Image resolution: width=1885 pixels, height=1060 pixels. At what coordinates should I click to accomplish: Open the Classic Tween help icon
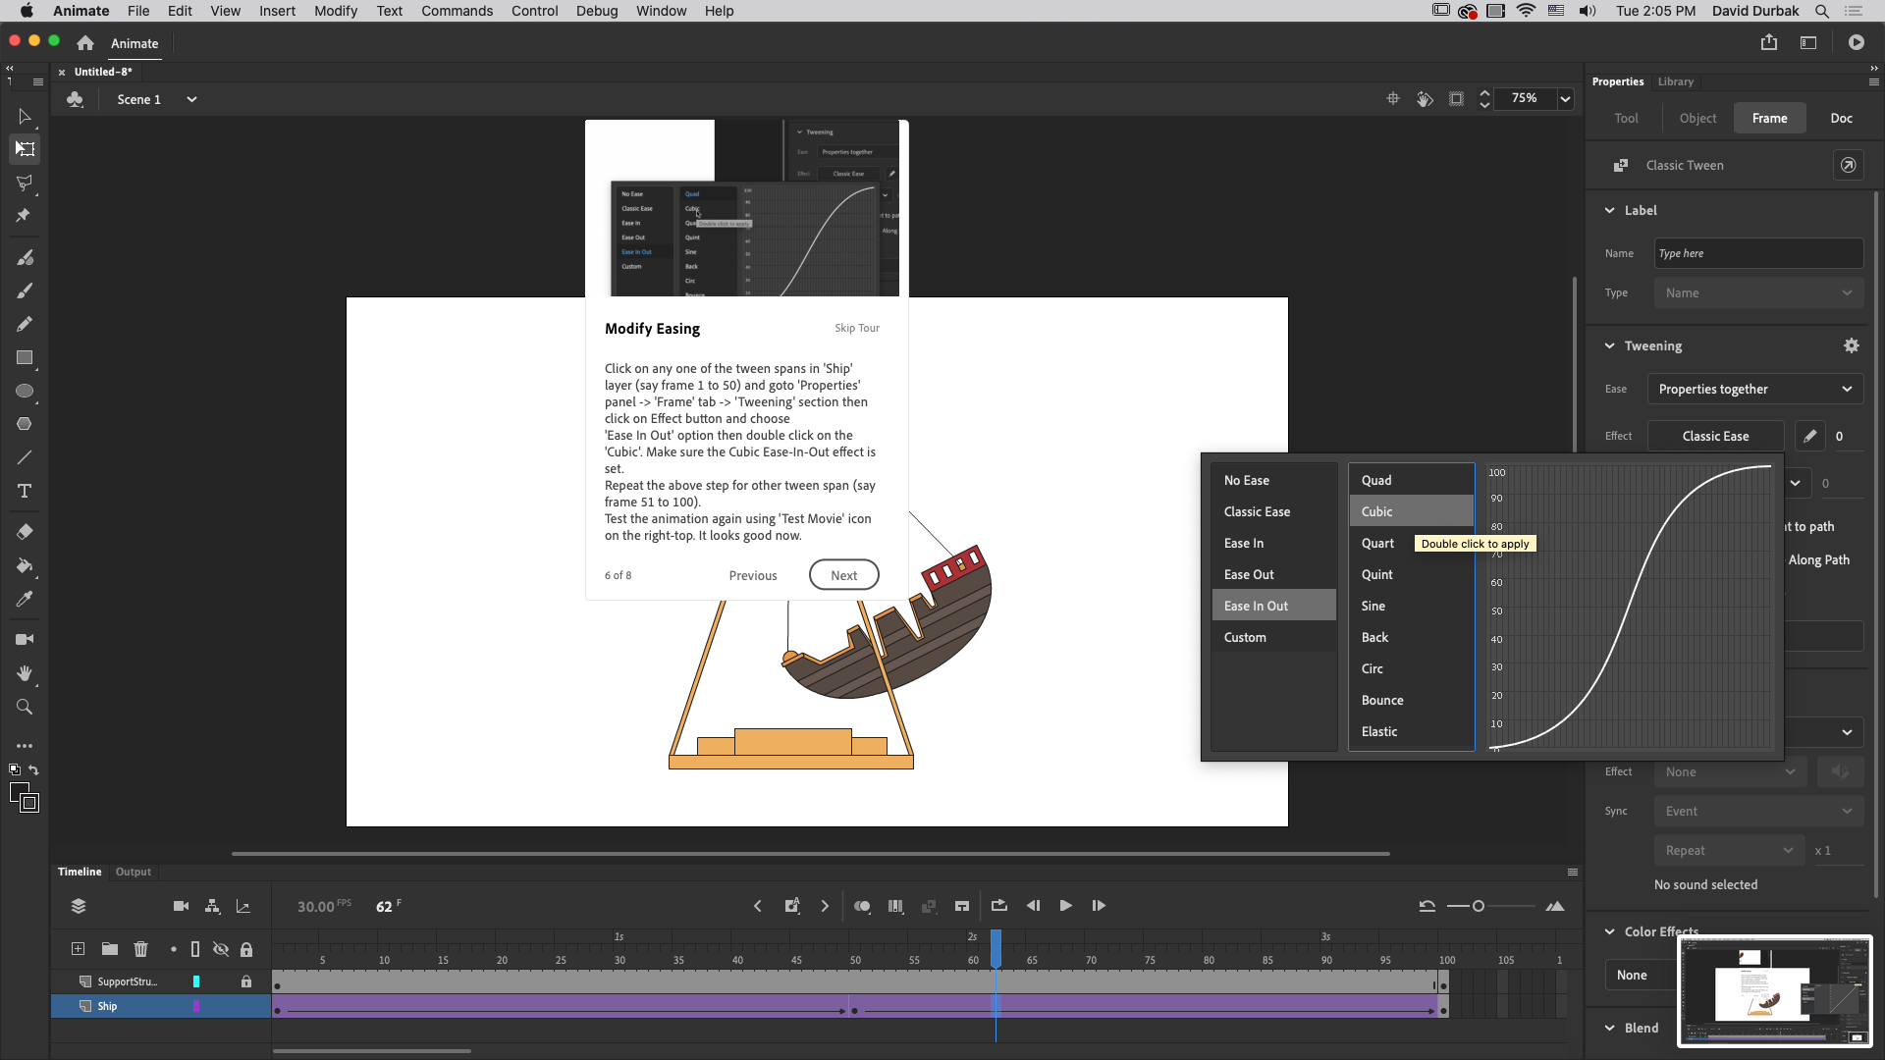click(1848, 165)
